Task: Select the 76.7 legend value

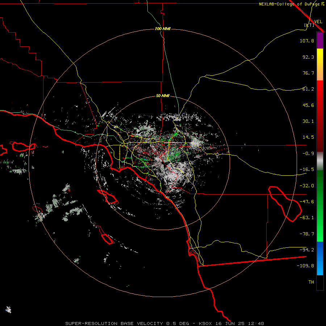Action: [x=308, y=73]
